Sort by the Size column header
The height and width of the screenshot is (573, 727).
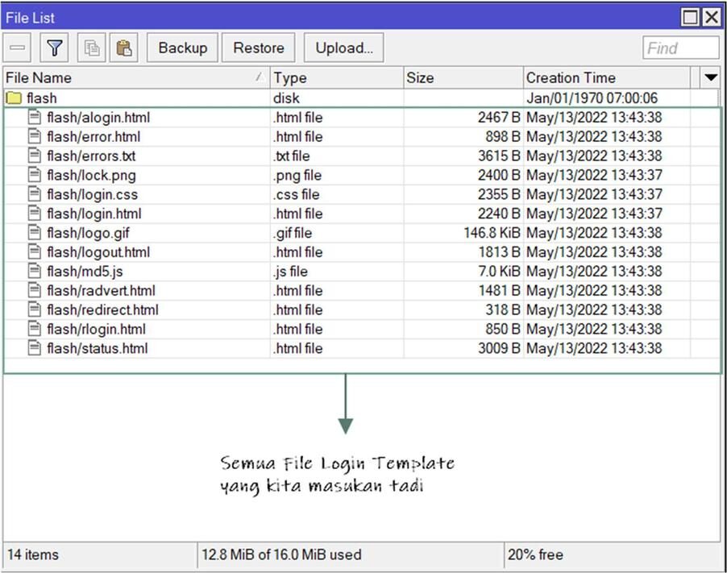(x=463, y=78)
